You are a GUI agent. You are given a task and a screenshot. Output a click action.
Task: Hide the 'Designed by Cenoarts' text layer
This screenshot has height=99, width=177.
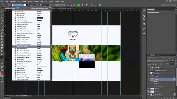(148, 70)
